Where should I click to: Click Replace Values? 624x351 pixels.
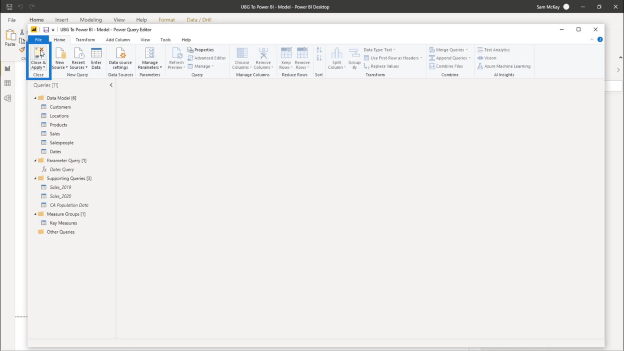[381, 66]
